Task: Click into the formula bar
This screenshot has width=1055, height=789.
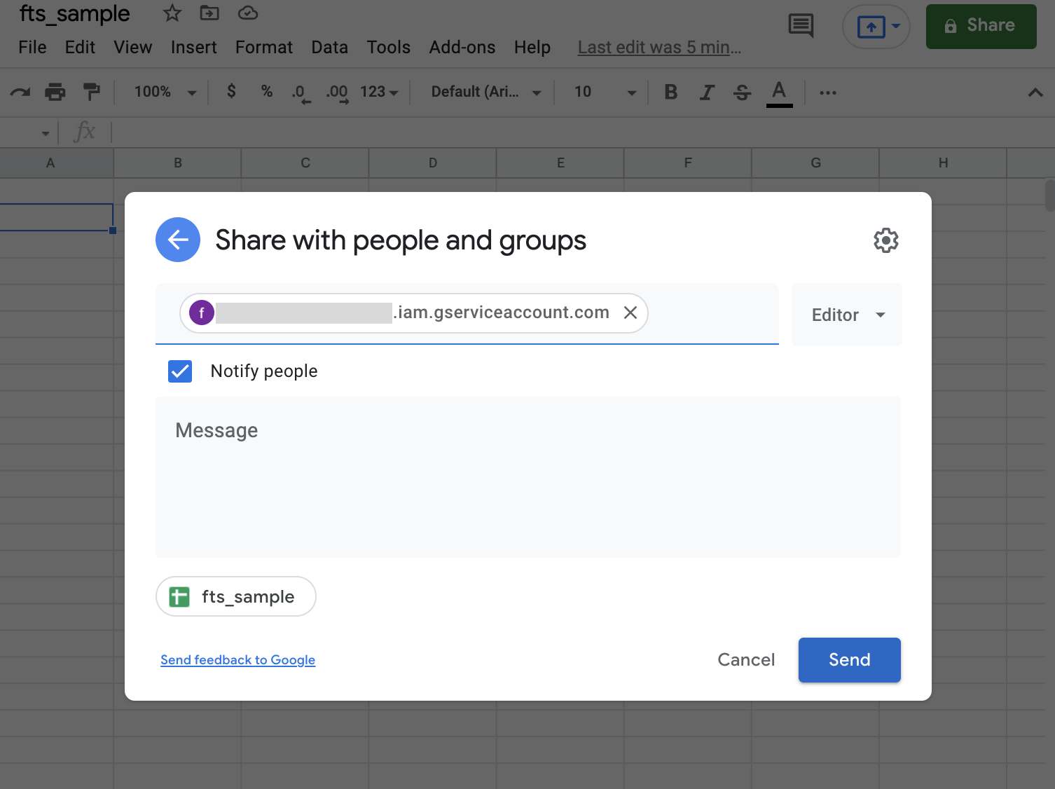Action: (581, 132)
